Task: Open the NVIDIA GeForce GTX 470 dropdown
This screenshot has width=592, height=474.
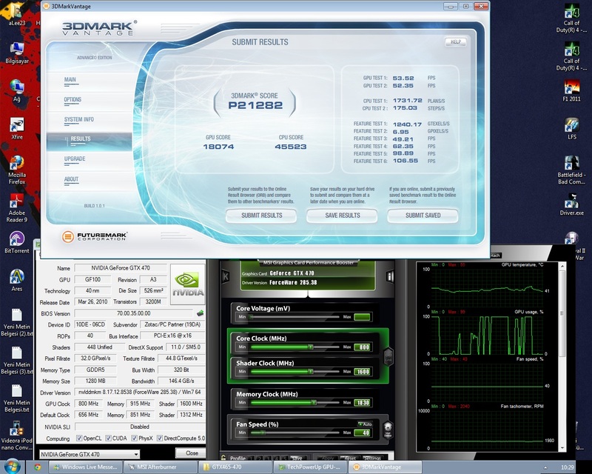Action: point(90,454)
